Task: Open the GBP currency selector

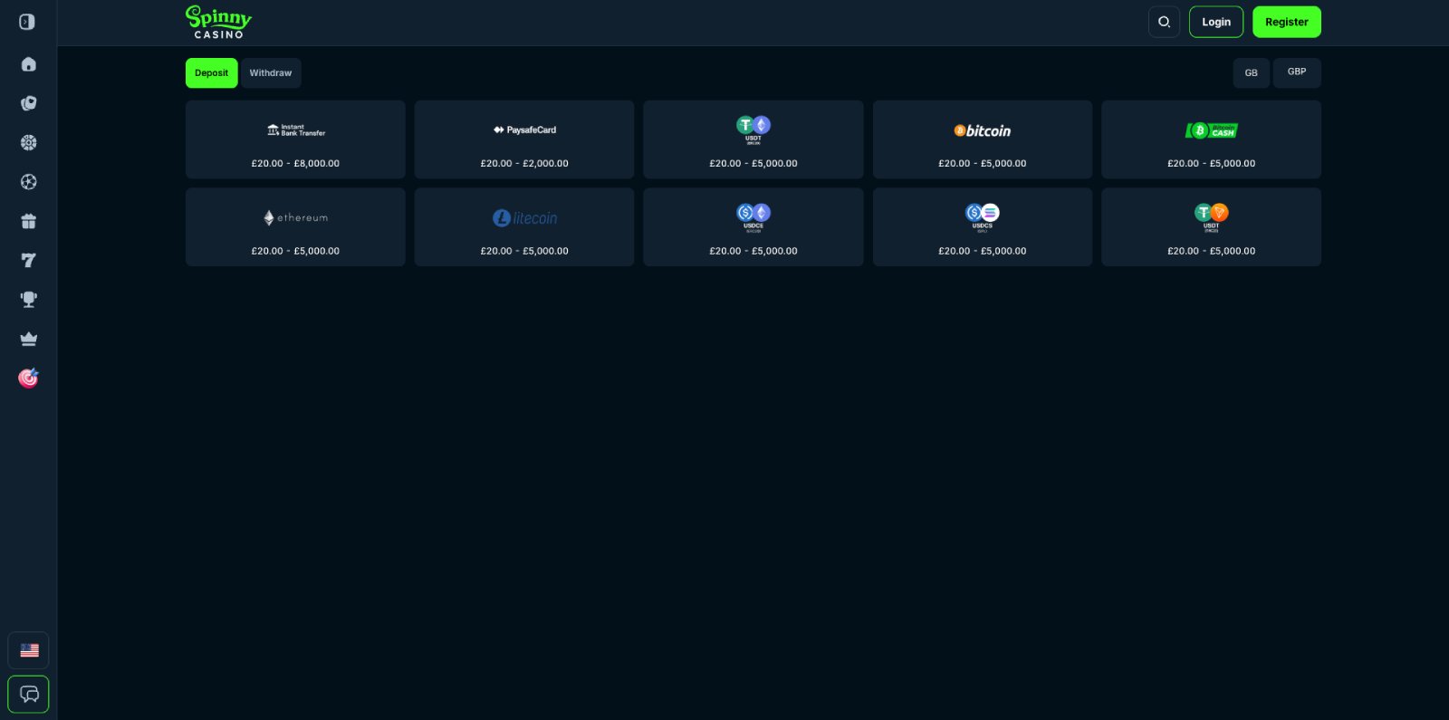Action: pos(1297,72)
